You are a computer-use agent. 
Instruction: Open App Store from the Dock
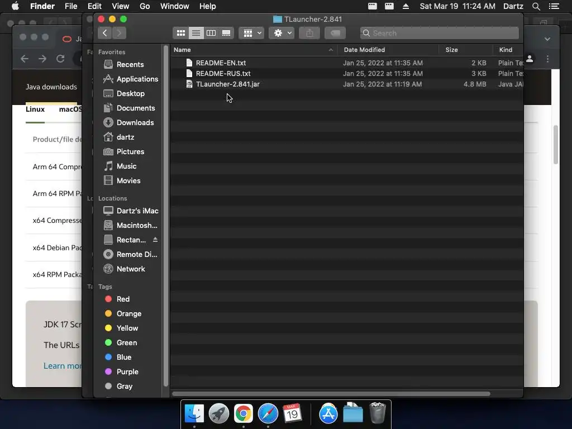click(328, 413)
